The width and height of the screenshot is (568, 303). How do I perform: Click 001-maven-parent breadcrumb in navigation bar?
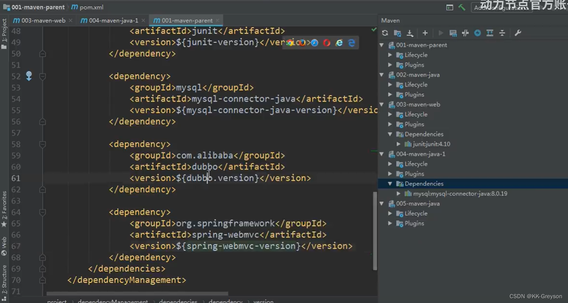(x=34, y=7)
